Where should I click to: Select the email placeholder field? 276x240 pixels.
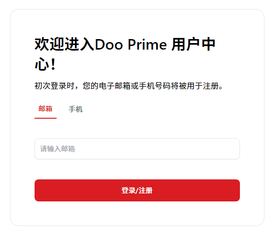click(137, 149)
